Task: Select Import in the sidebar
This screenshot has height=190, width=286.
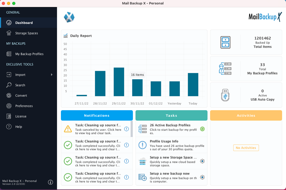Action: (x=29, y=74)
